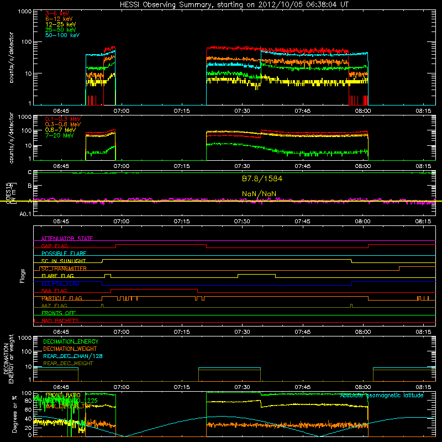Select the red 3-6 keV legend label
Viewport: 442px width, 442px height.
coord(57,13)
